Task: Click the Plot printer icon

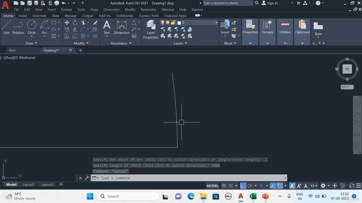Action: [57, 3]
